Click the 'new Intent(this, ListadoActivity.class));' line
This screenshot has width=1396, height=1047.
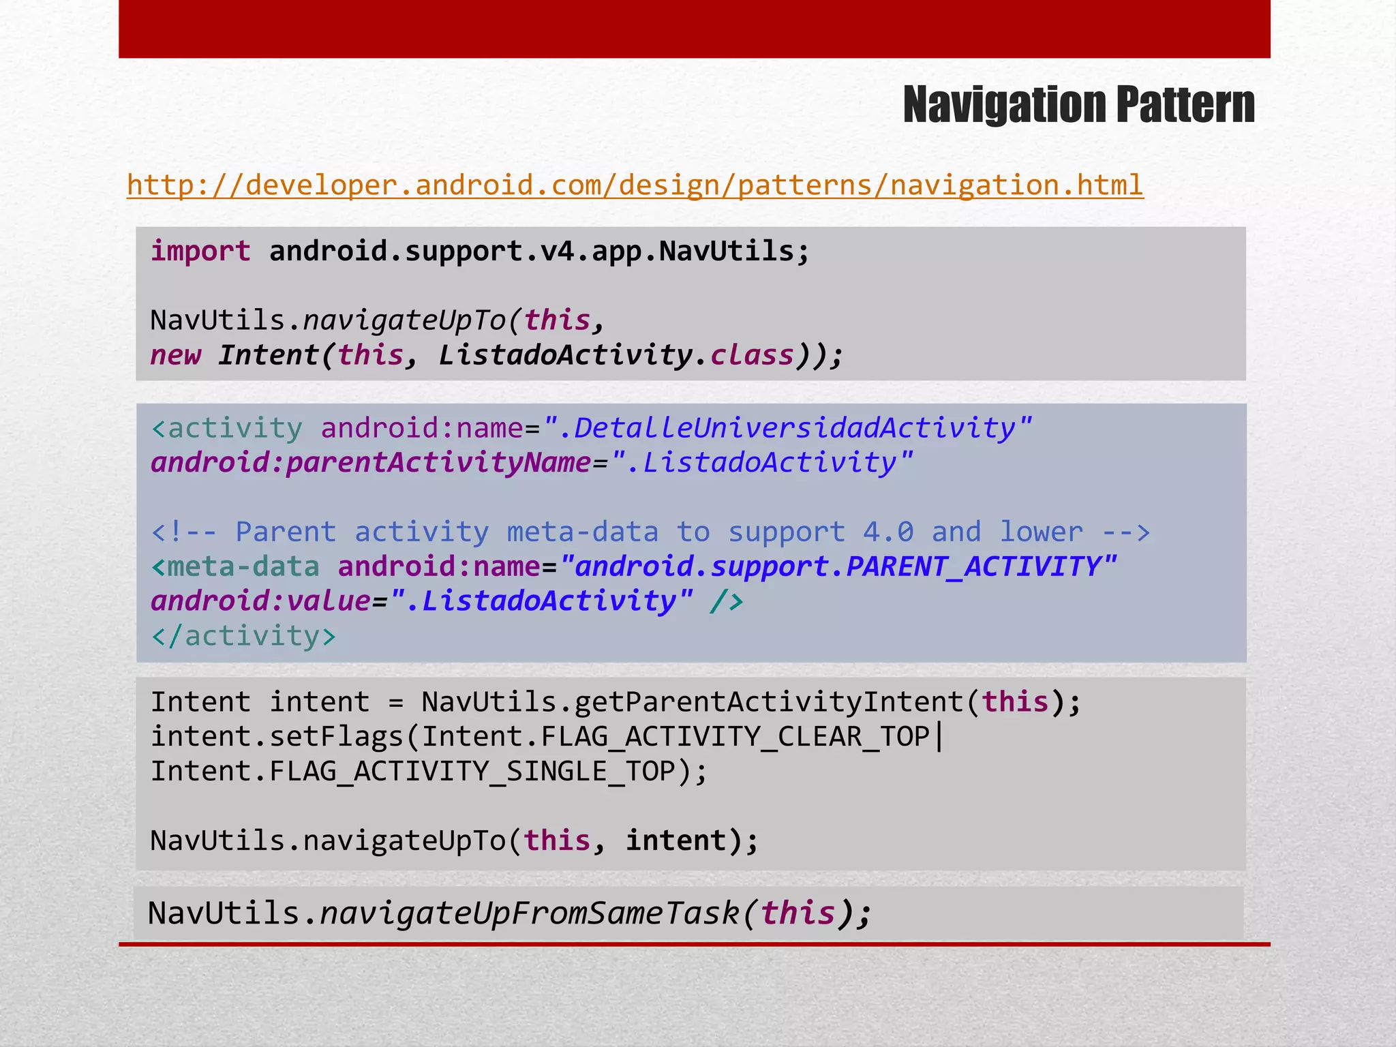[497, 355]
